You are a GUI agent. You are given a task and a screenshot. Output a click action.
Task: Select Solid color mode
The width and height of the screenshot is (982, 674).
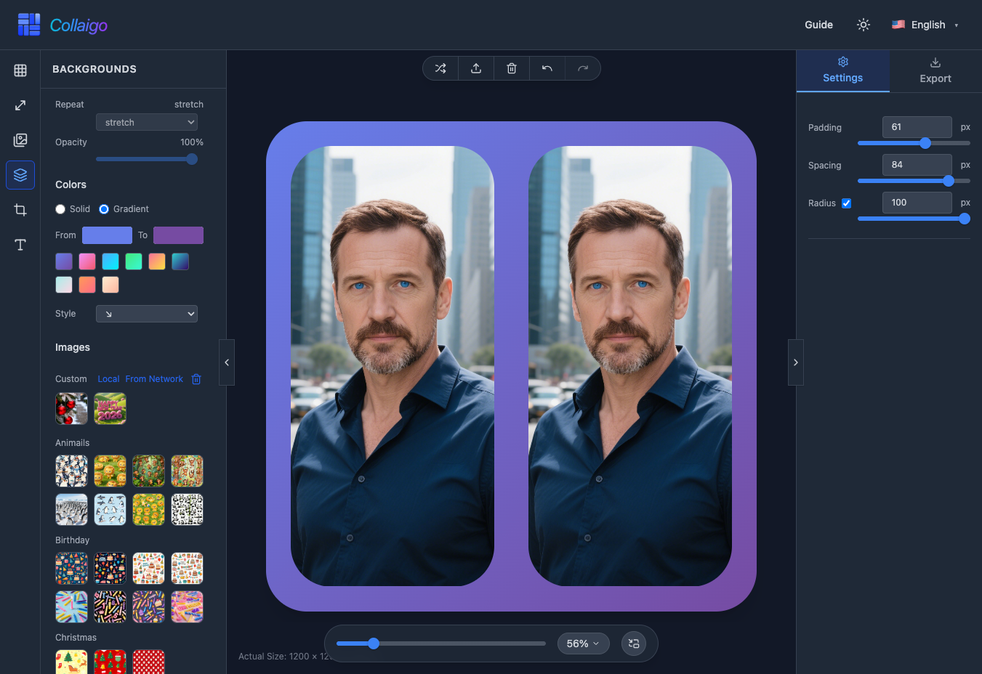coord(60,209)
